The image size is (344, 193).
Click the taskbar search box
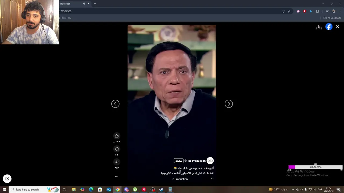(34, 190)
